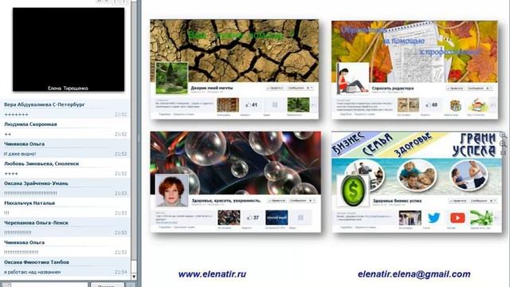
Task: Expand more apps arrow on success page
Action: [x=497, y=218]
